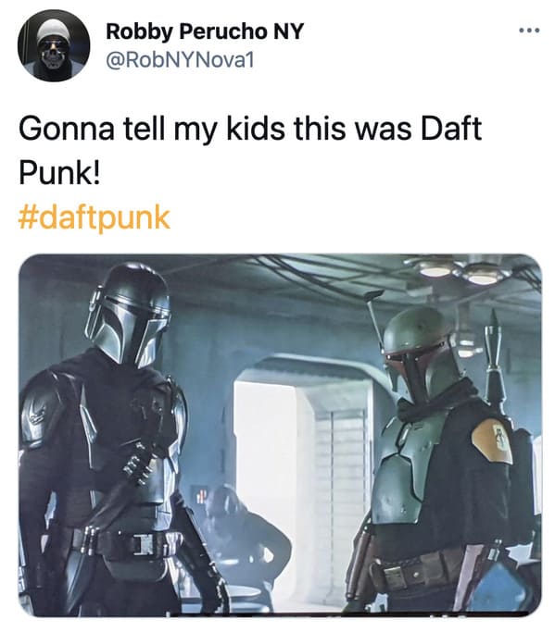This screenshot has height=632, width=555.
Task: Click the round ceiling lights in photo
Action: [x=460, y=271]
